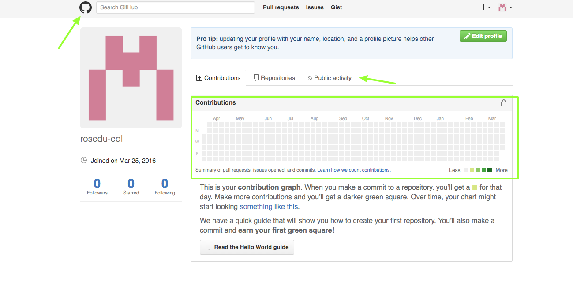Viewport: 573px width, 289px height.
Task: Switch to the Contributions tab
Action: pos(218,78)
